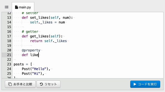Click highlighted line number 21
The width and height of the screenshot is (165, 92).
(9, 55)
